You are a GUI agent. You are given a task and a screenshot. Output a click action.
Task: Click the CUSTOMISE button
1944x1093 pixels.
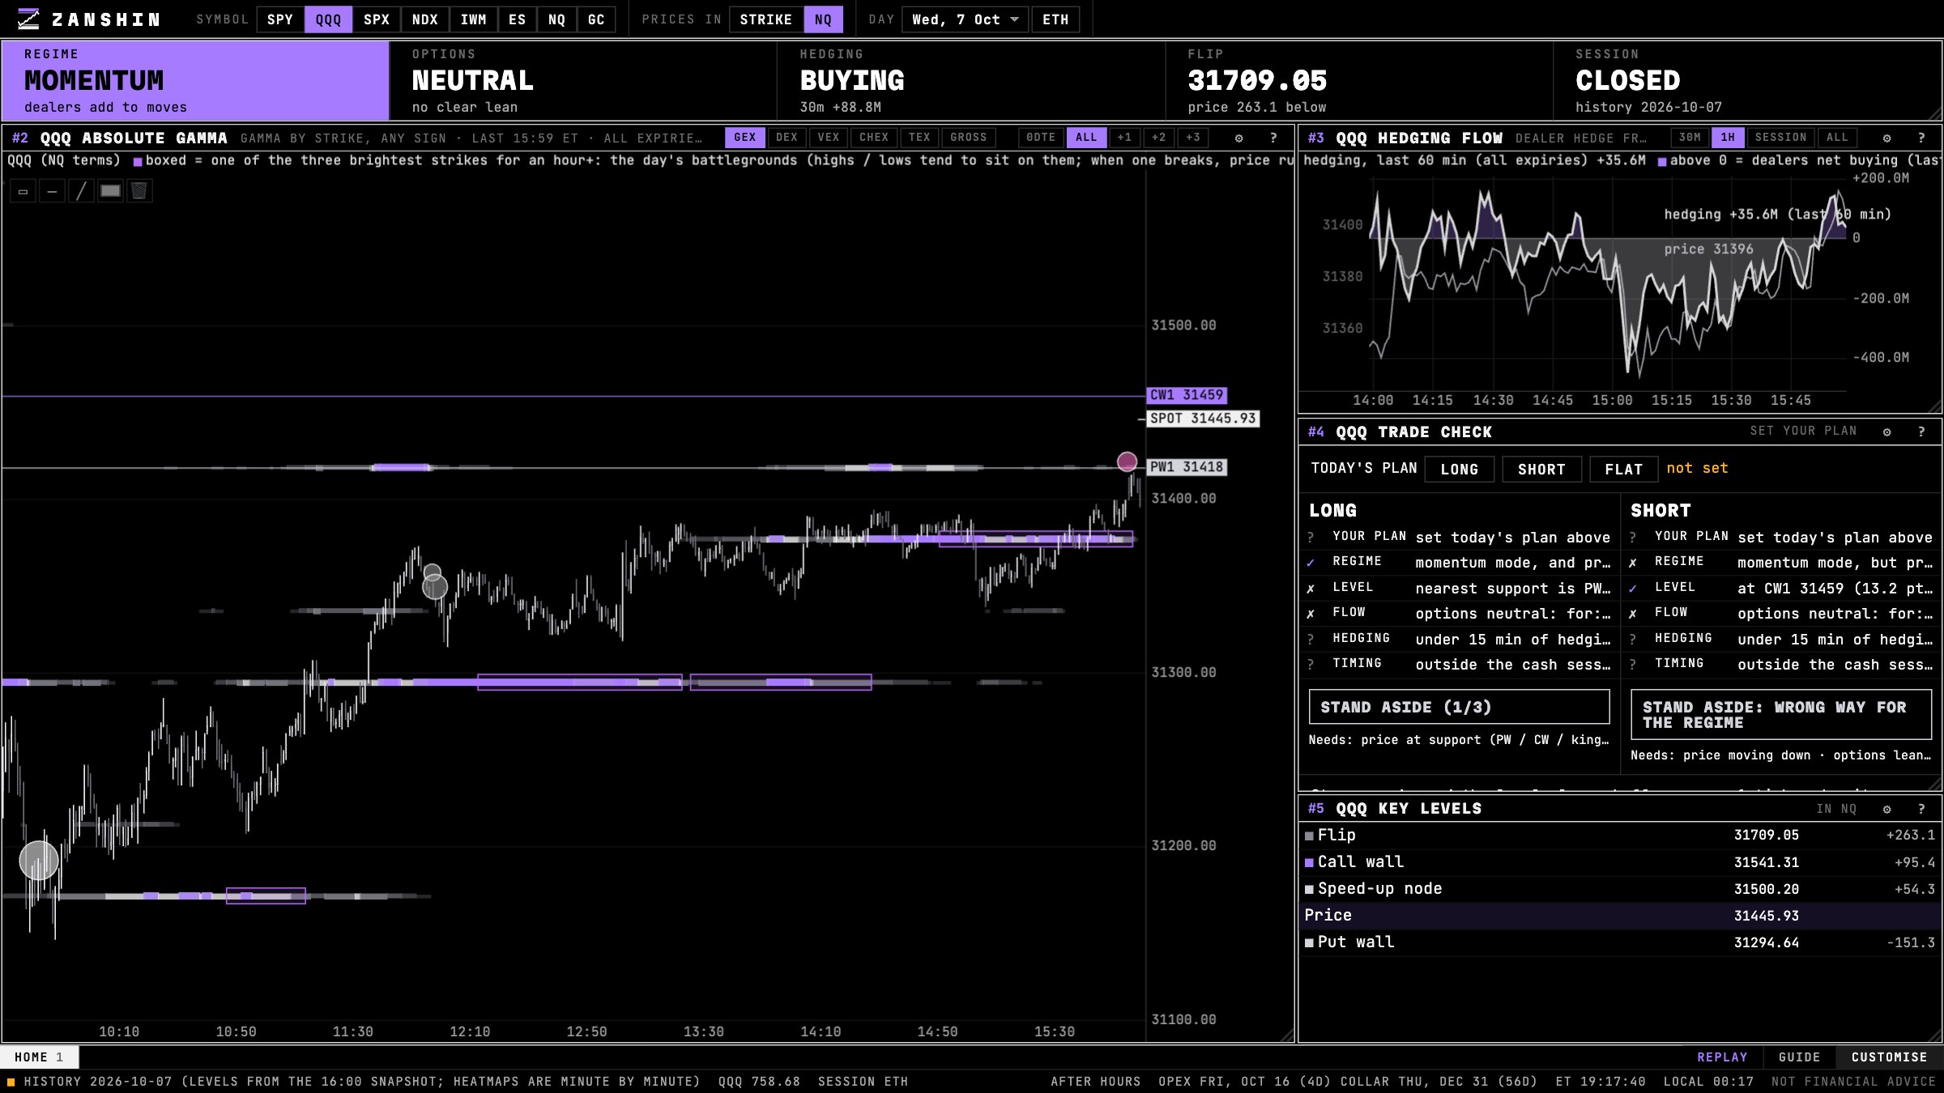tap(1889, 1057)
